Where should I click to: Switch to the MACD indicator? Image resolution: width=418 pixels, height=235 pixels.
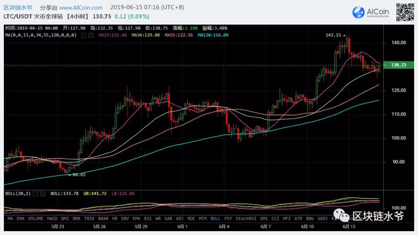coord(52,218)
